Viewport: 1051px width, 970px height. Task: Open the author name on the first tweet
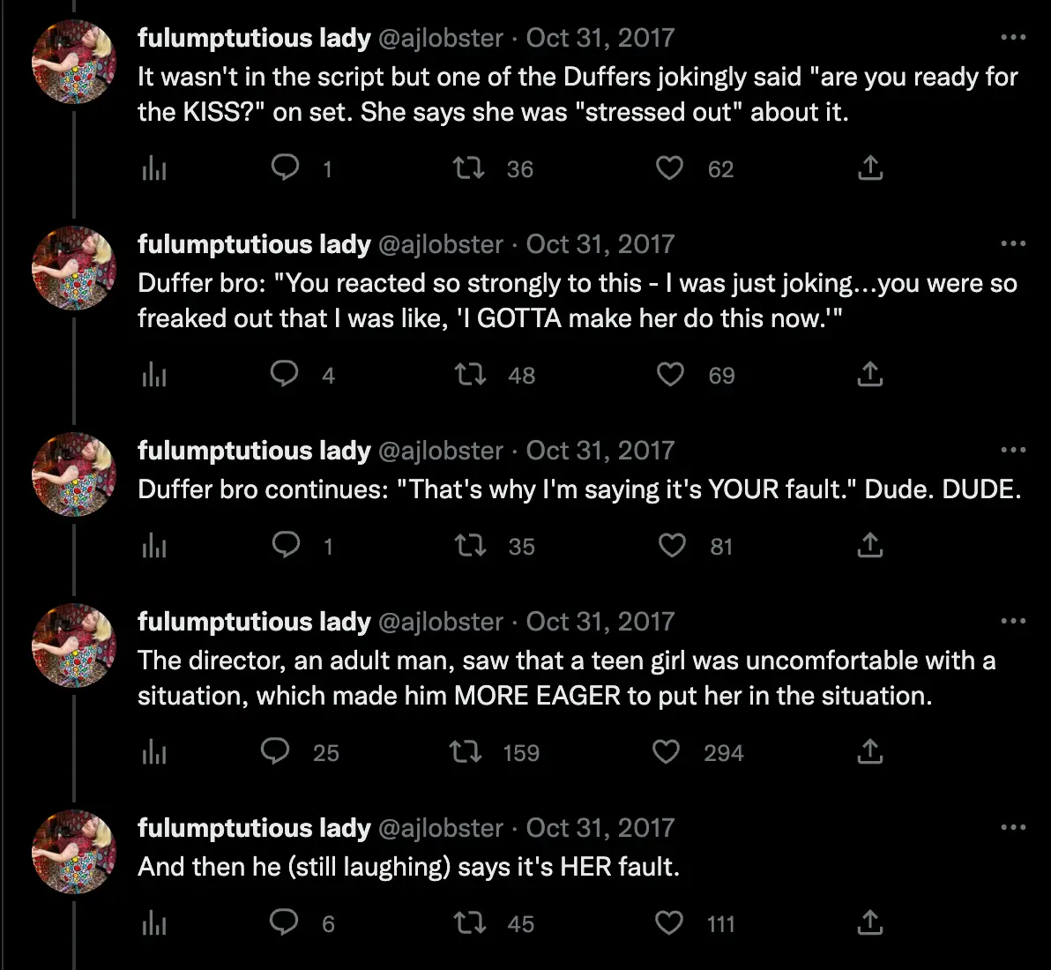254,38
